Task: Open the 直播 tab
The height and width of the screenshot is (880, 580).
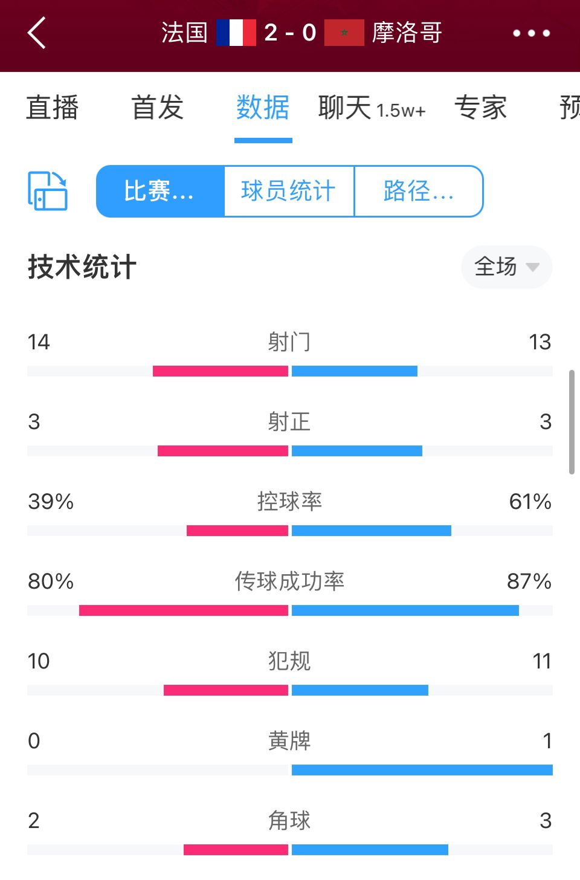Action: click(x=53, y=108)
